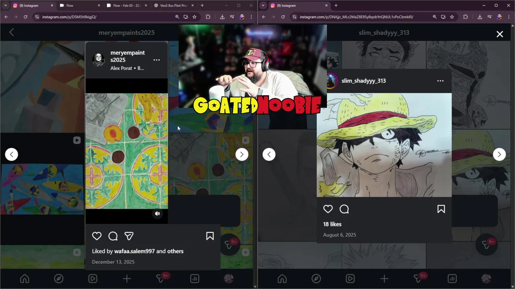Open dashboard chart icon in left window

pyautogui.click(x=195, y=279)
